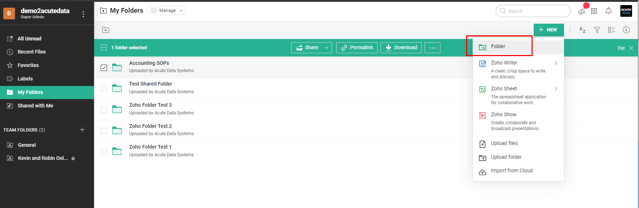This screenshot has height=208, width=639.
Task: Uncheck the Accounting SOPs checkbox
Action: click(104, 68)
